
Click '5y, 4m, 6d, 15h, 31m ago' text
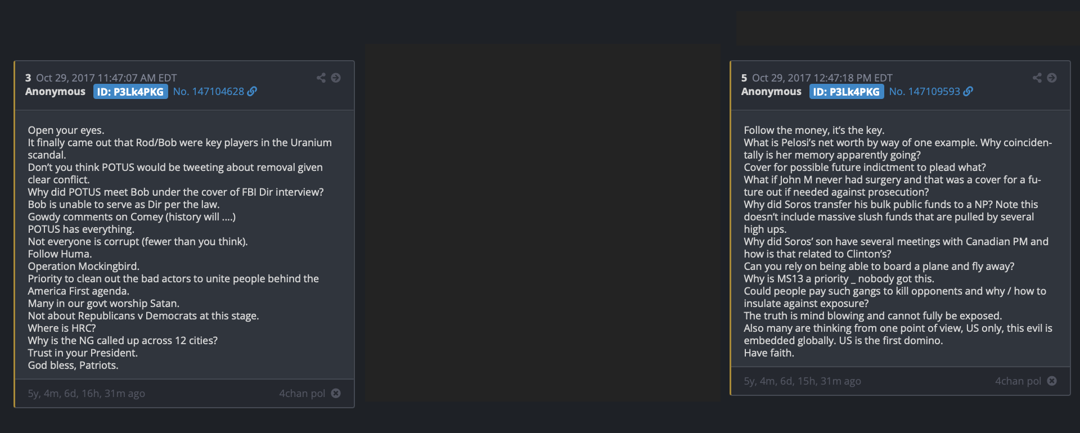803,381
